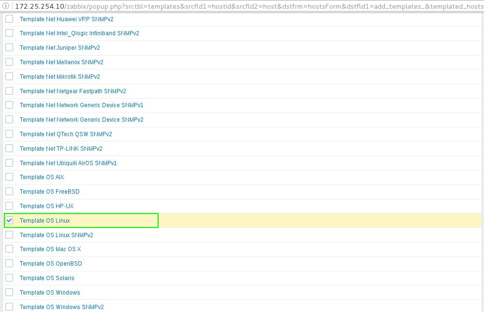This screenshot has height=312, width=484.
Task: Select the Template Net QTech QSW SNMPv2 link
Action: pyautogui.click(x=66, y=134)
